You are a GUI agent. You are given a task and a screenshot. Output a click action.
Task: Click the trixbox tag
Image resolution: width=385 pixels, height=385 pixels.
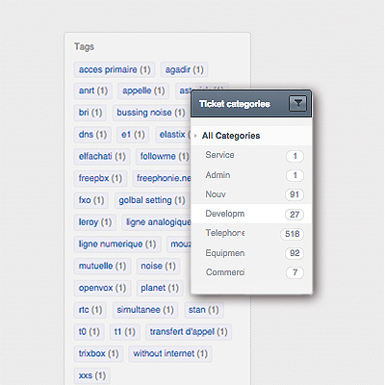click(x=98, y=353)
